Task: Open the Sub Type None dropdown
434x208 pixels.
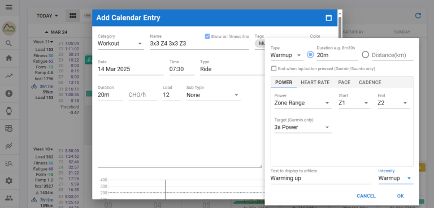Action: [x=214, y=95]
